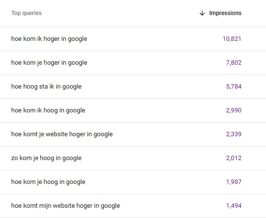Click the 2,990 impressions value

233,110
